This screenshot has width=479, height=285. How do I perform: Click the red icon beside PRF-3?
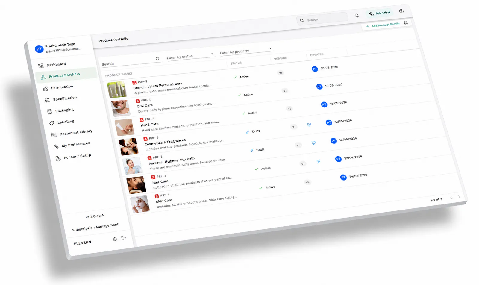pos(138,101)
